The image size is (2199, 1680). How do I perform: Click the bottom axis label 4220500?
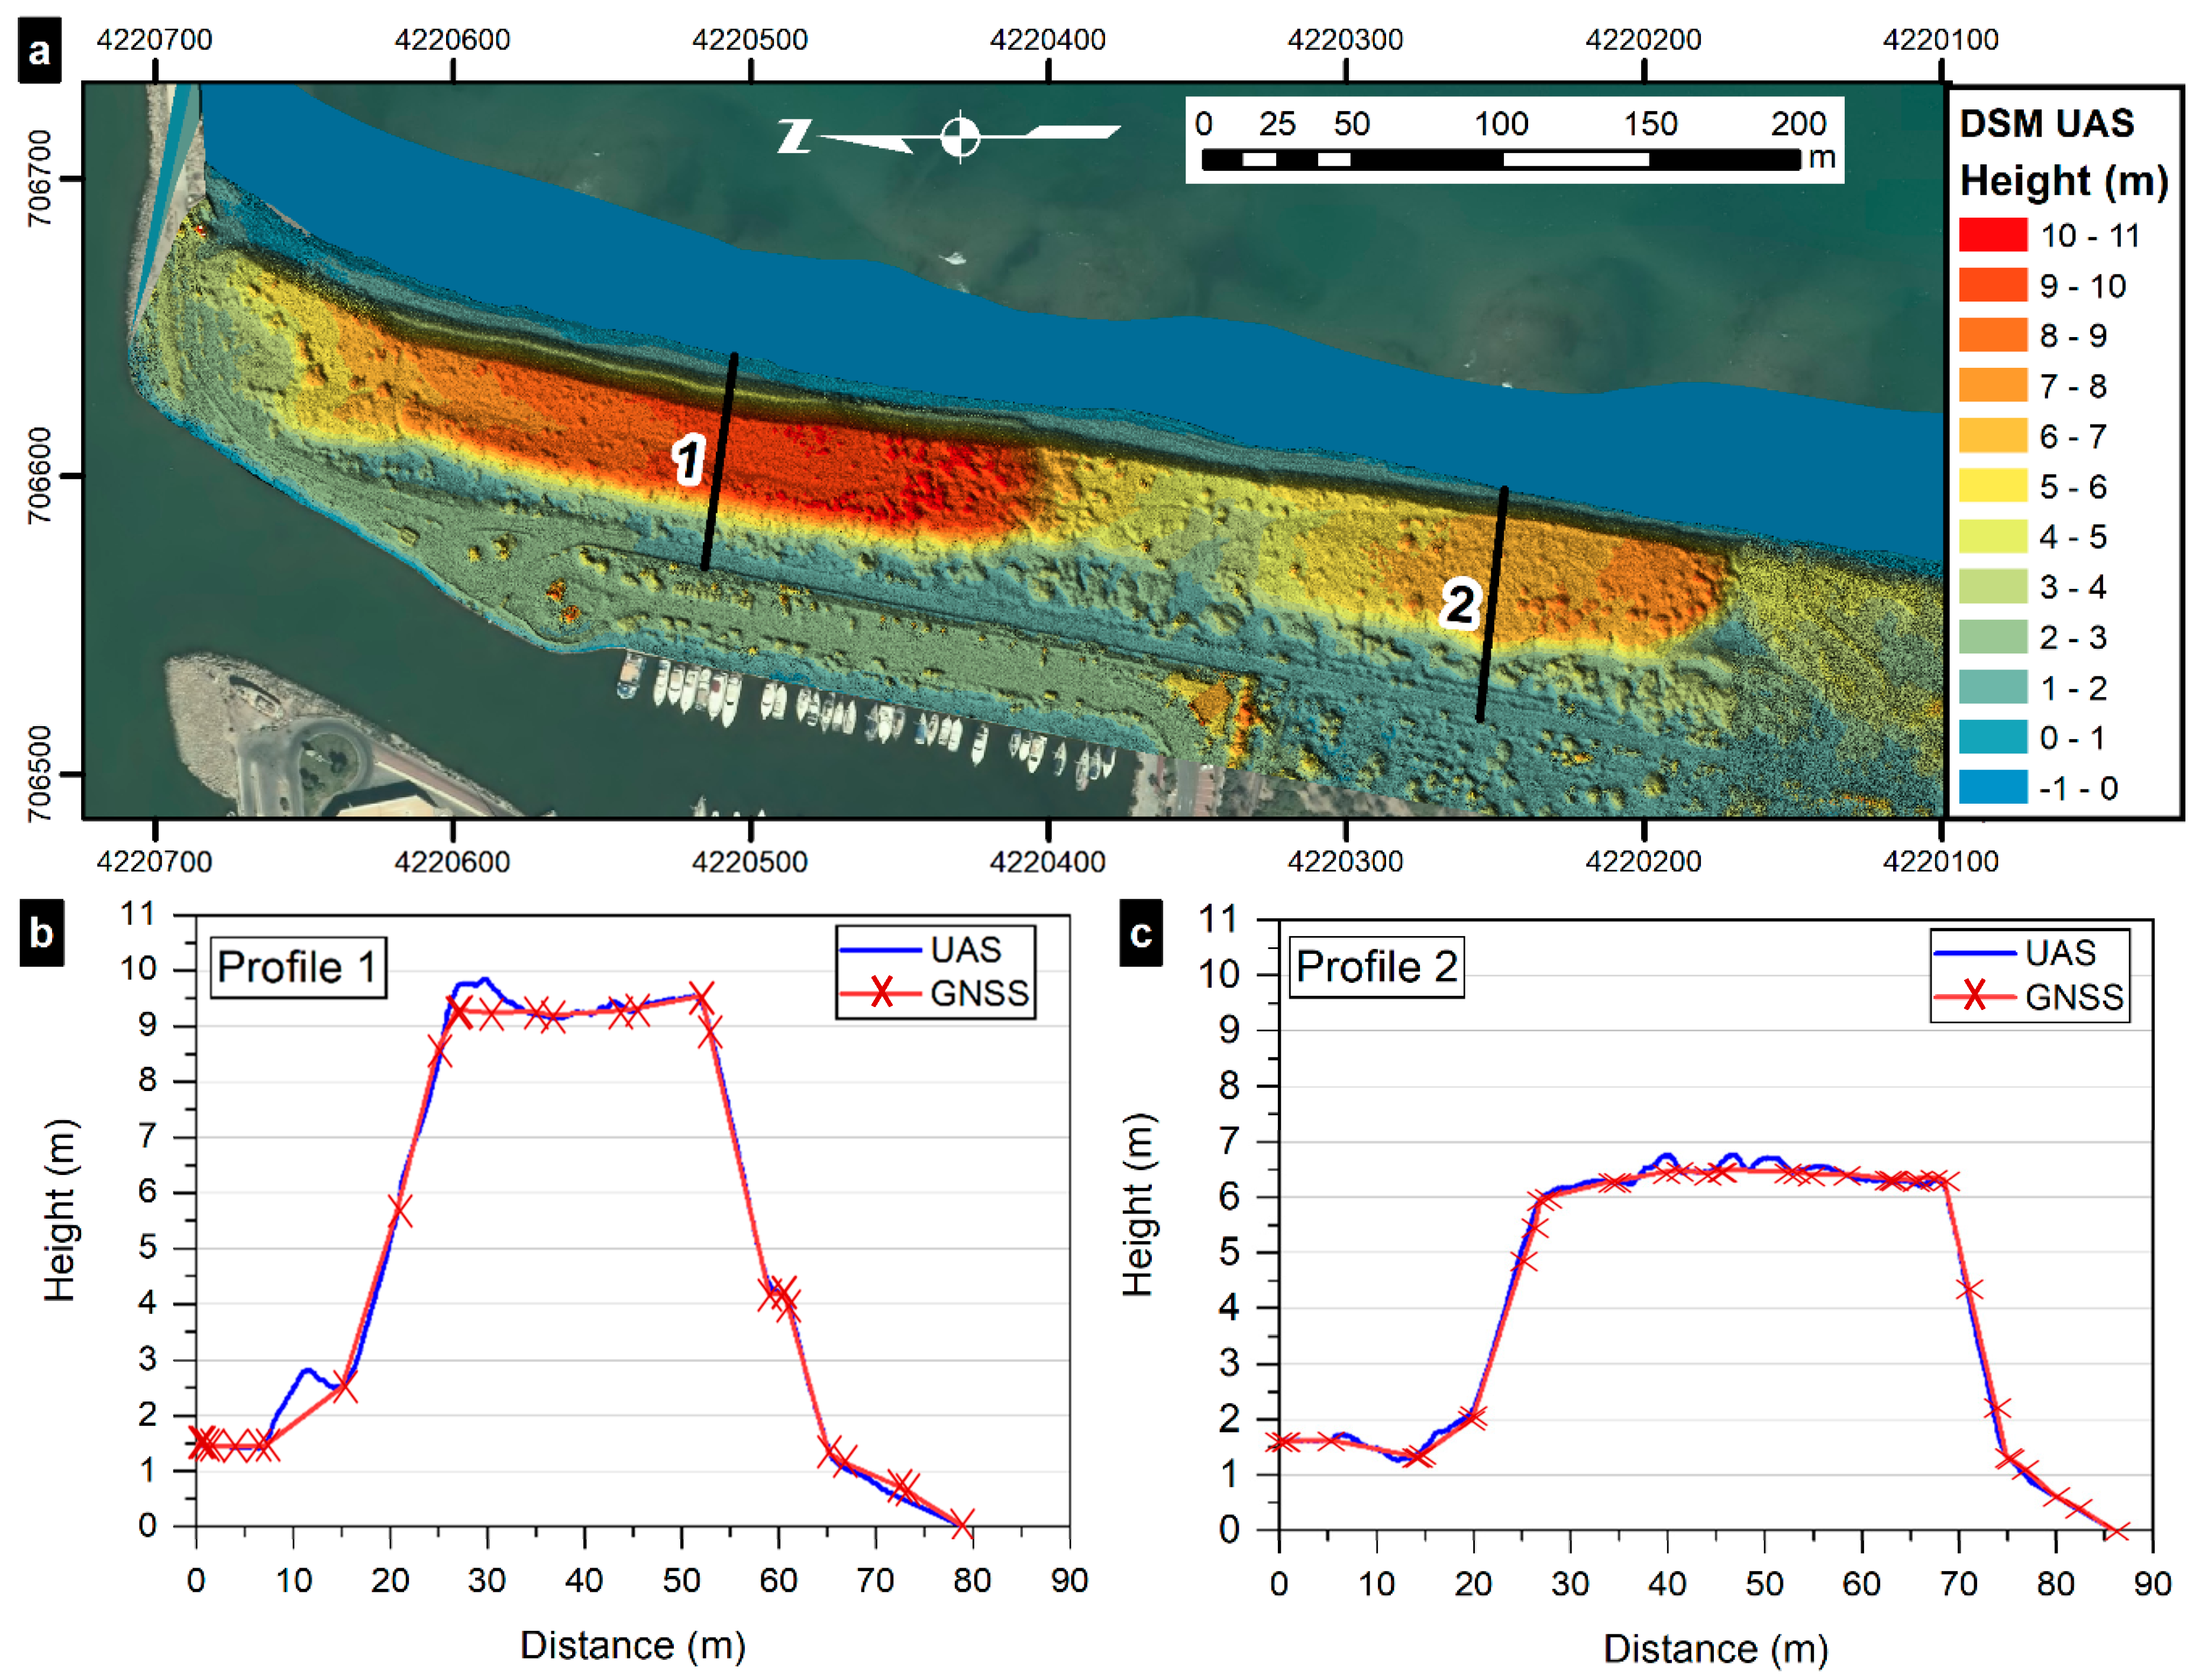tap(750, 861)
